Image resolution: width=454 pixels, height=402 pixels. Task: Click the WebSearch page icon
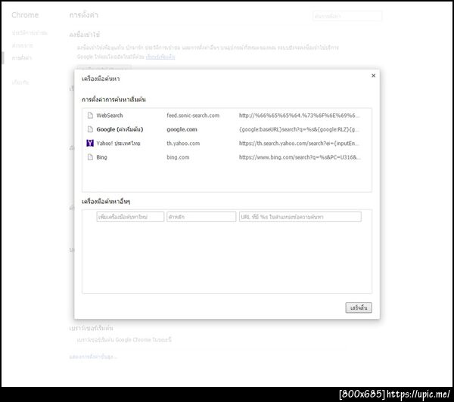click(x=90, y=115)
